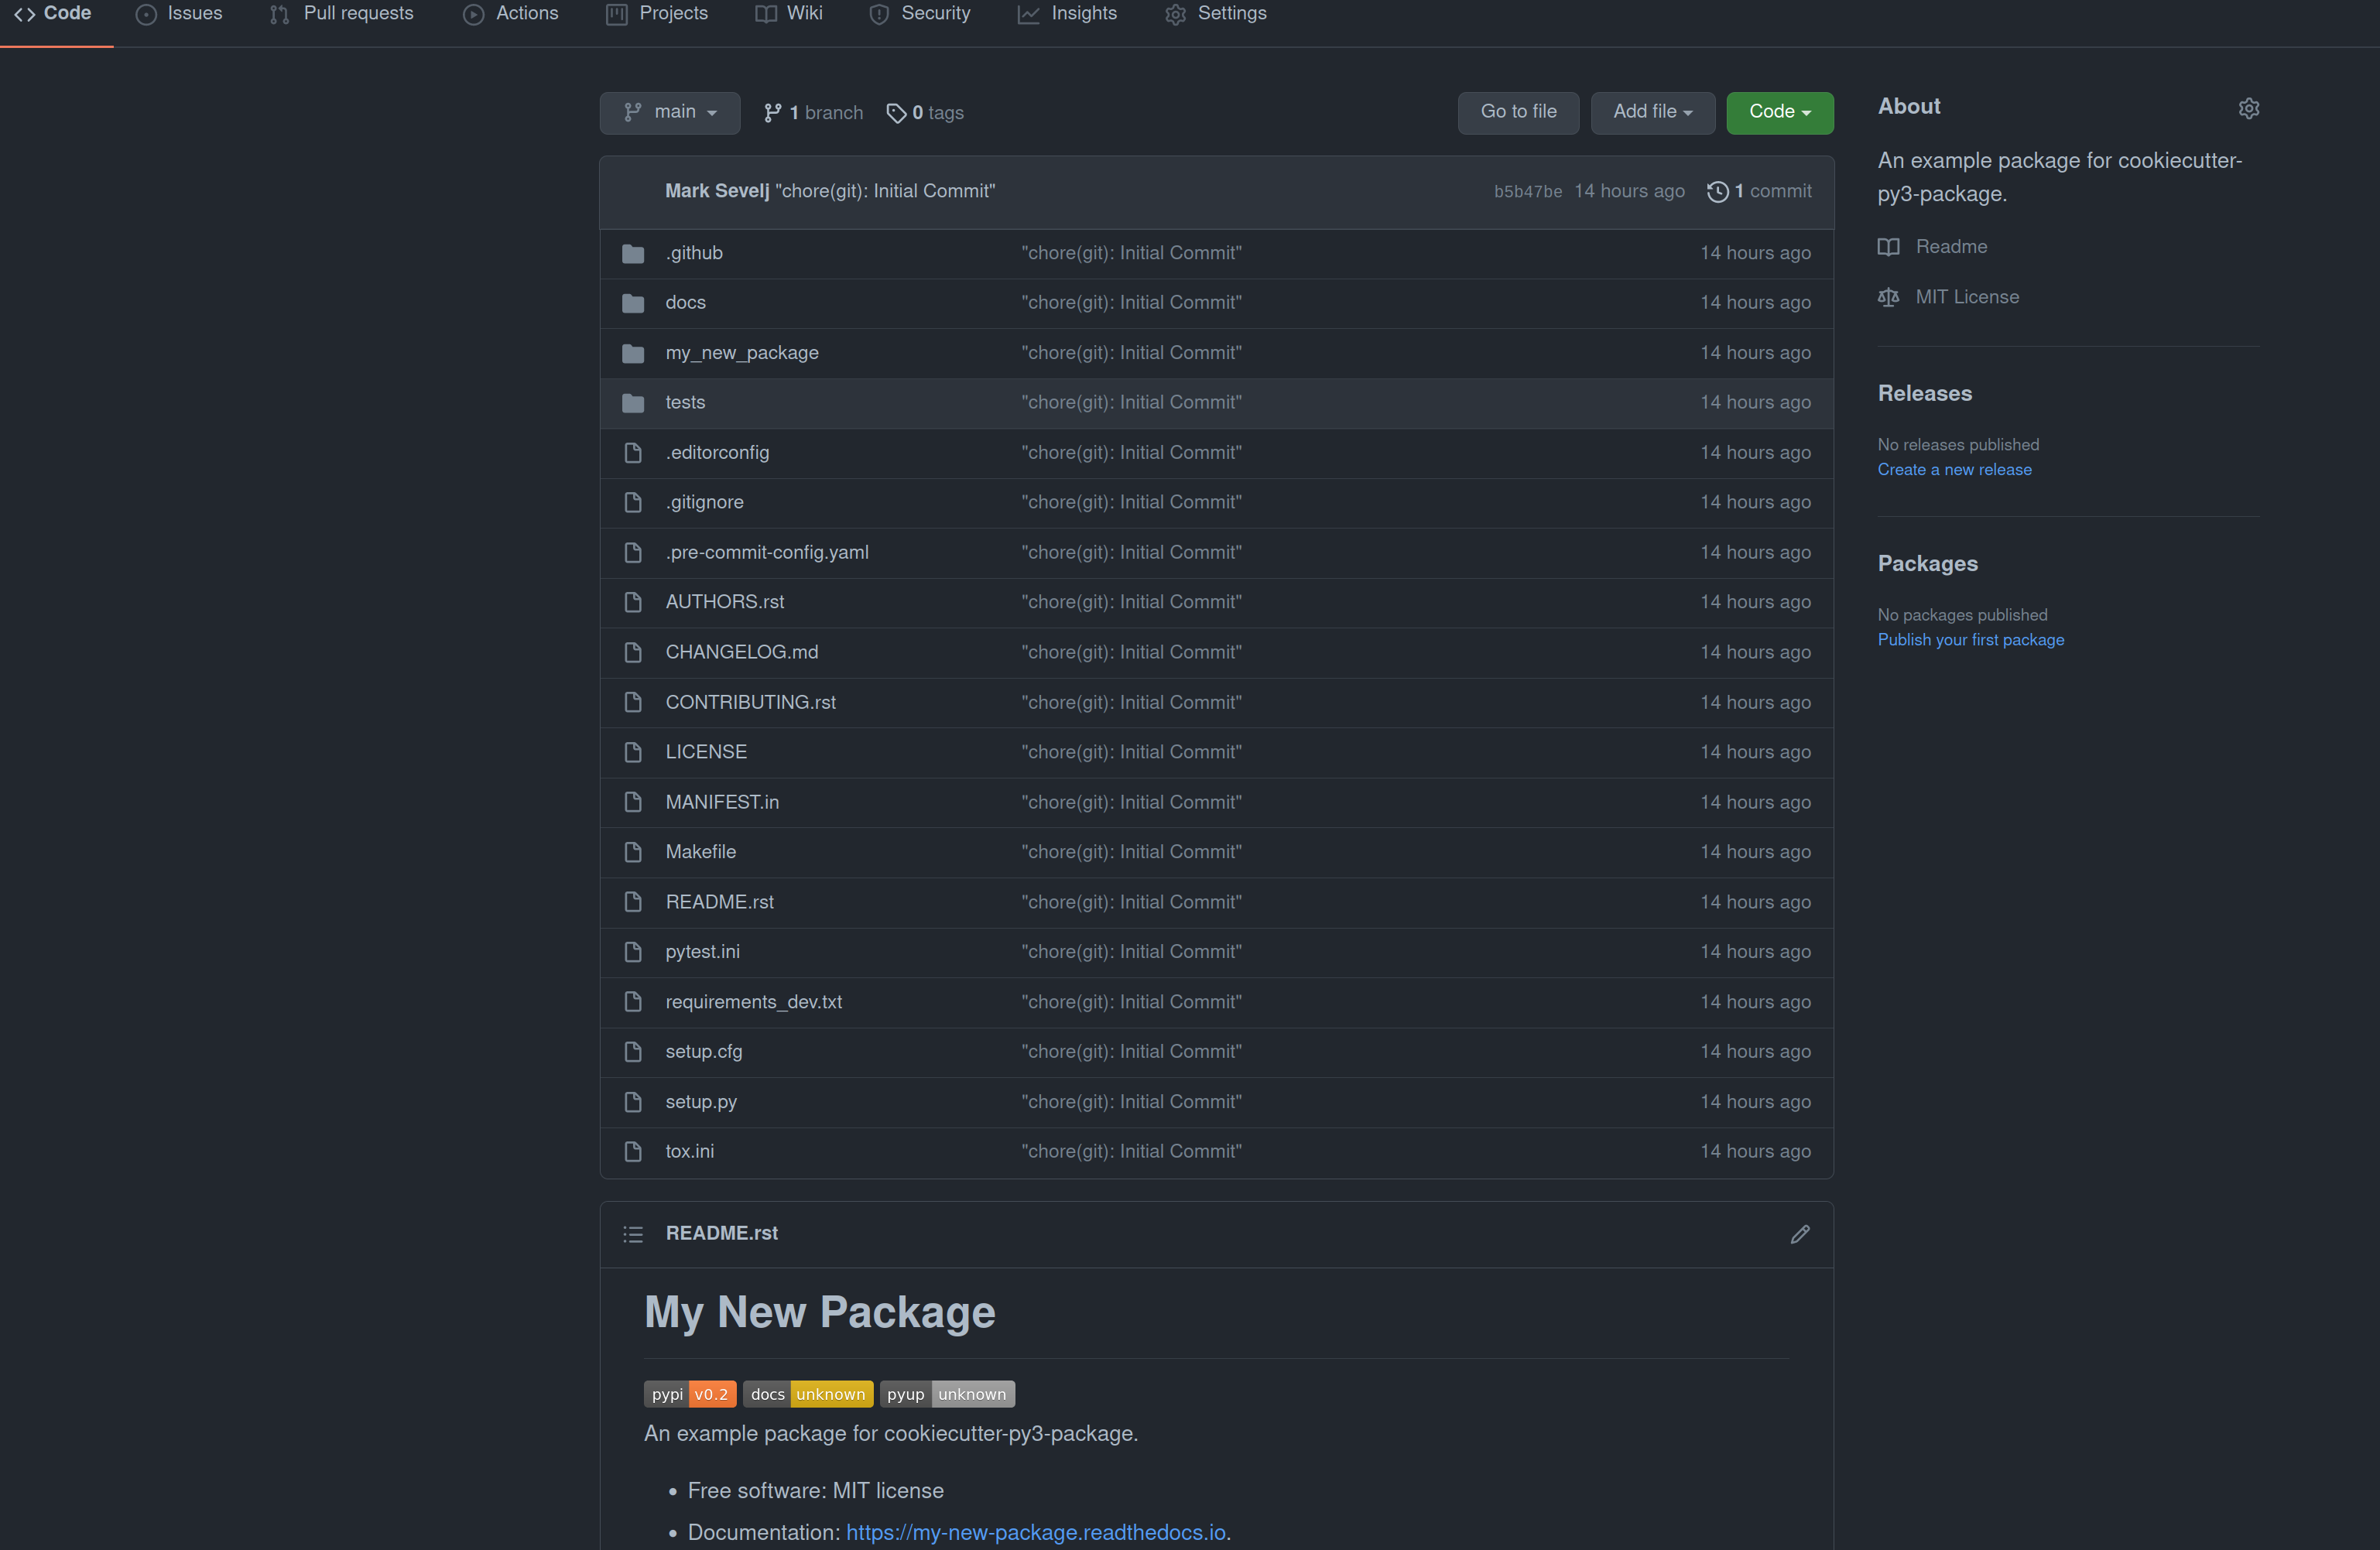Viewport: 2380px width, 1550px height.
Task: Open AUTHORS.rst file
Action: [x=724, y=602]
